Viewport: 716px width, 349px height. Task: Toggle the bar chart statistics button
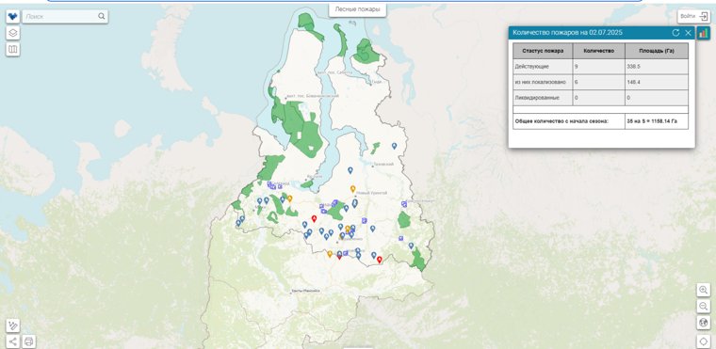click(x=704, y=33)
